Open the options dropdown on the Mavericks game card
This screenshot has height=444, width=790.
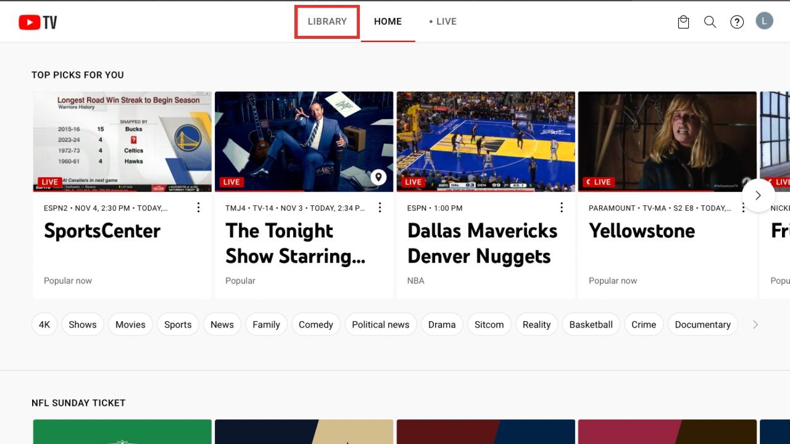pos(562,208)
